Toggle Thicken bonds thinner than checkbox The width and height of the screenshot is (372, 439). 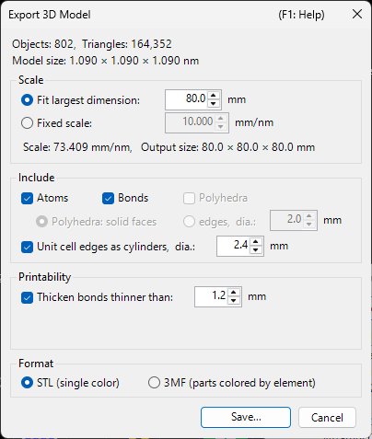click(27, 297)
